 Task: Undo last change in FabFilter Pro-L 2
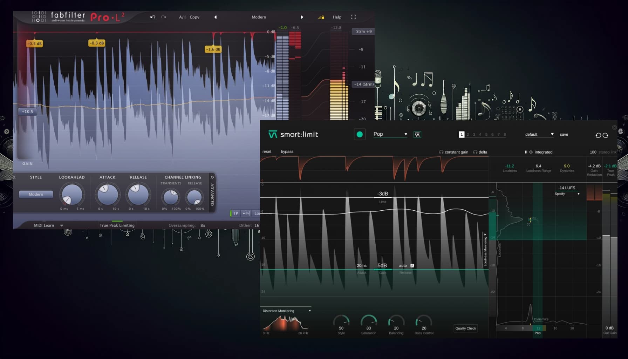(x=153, y=17)
